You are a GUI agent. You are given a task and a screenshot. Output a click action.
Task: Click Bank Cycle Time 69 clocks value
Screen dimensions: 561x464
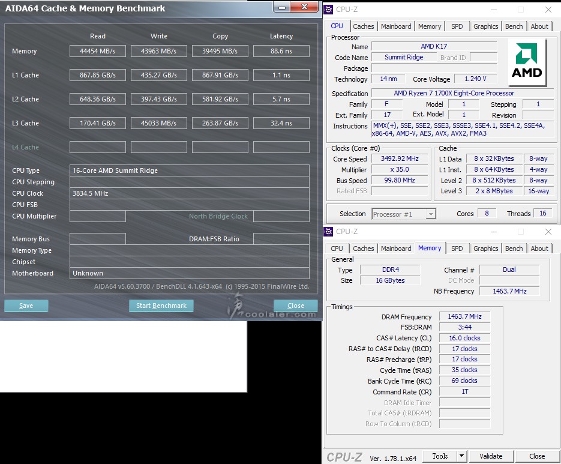tap(464, 381)
